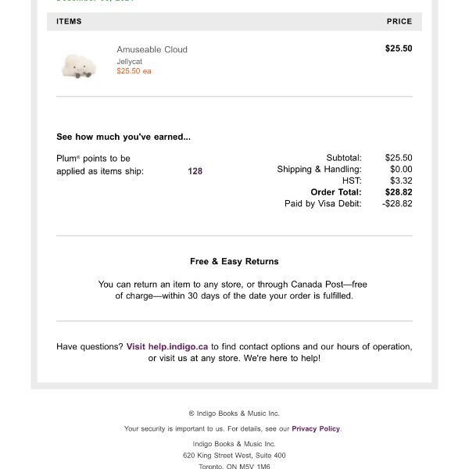Image resolution: width=469 pixels, height=469 pixels.
Task: Open the Privacy Policy link
Action: (x=316, y=428)
